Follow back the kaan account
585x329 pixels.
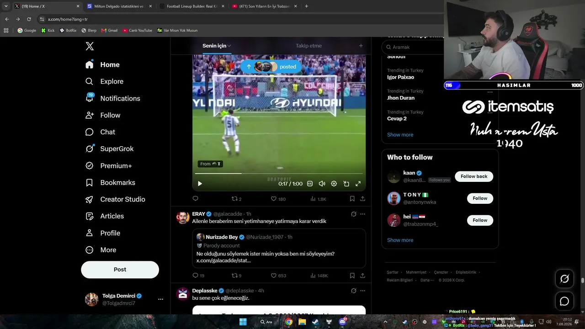tap(474, 176)
